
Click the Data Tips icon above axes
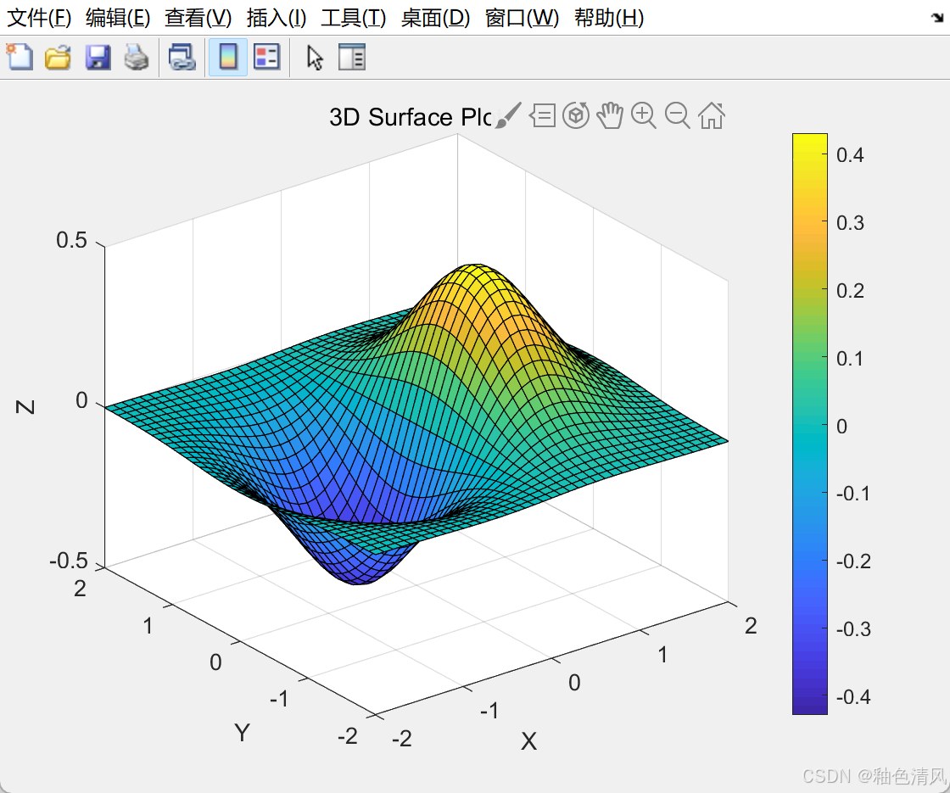[543, 115]
